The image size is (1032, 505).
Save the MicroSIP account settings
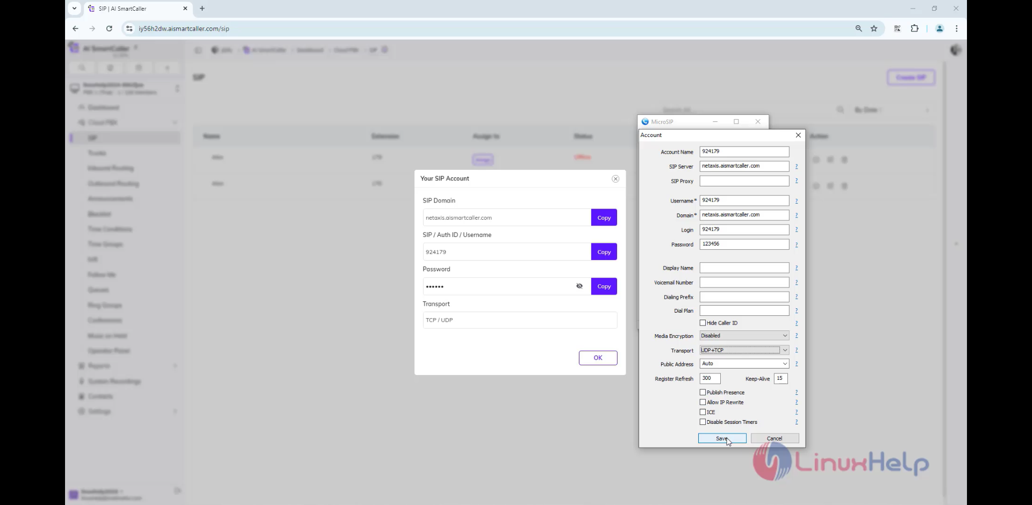tap(722, 438)
